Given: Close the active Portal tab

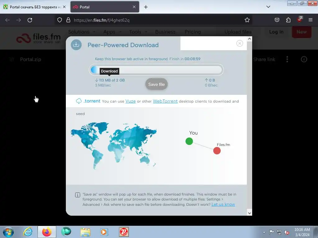Looking at the screenshot, I should click(x=134, y=7).
